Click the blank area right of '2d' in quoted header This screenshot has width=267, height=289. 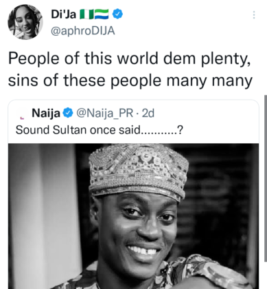pos(206,113)
